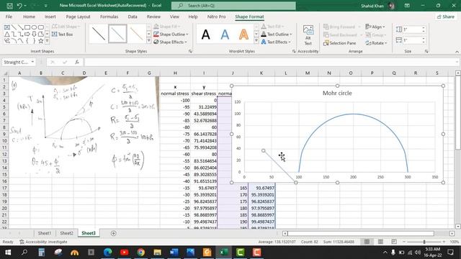Image resolution: width=461 pixels, height=259 pixels.
Task: Select the right arrow block shape
Action: pyautogui.click(x=27, y=35)
